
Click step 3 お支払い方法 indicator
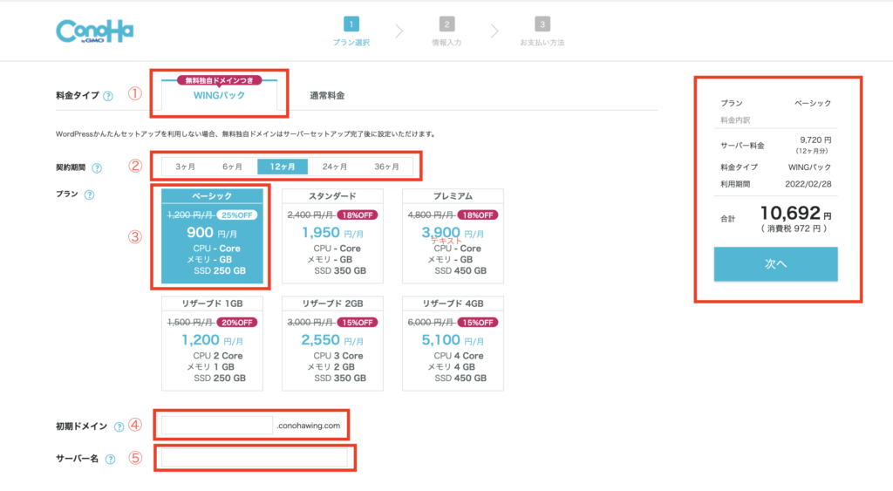pos(542,31)
